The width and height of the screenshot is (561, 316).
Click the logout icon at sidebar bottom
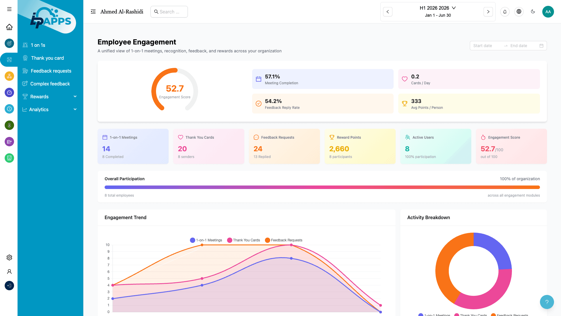click(x=9, y=286)
